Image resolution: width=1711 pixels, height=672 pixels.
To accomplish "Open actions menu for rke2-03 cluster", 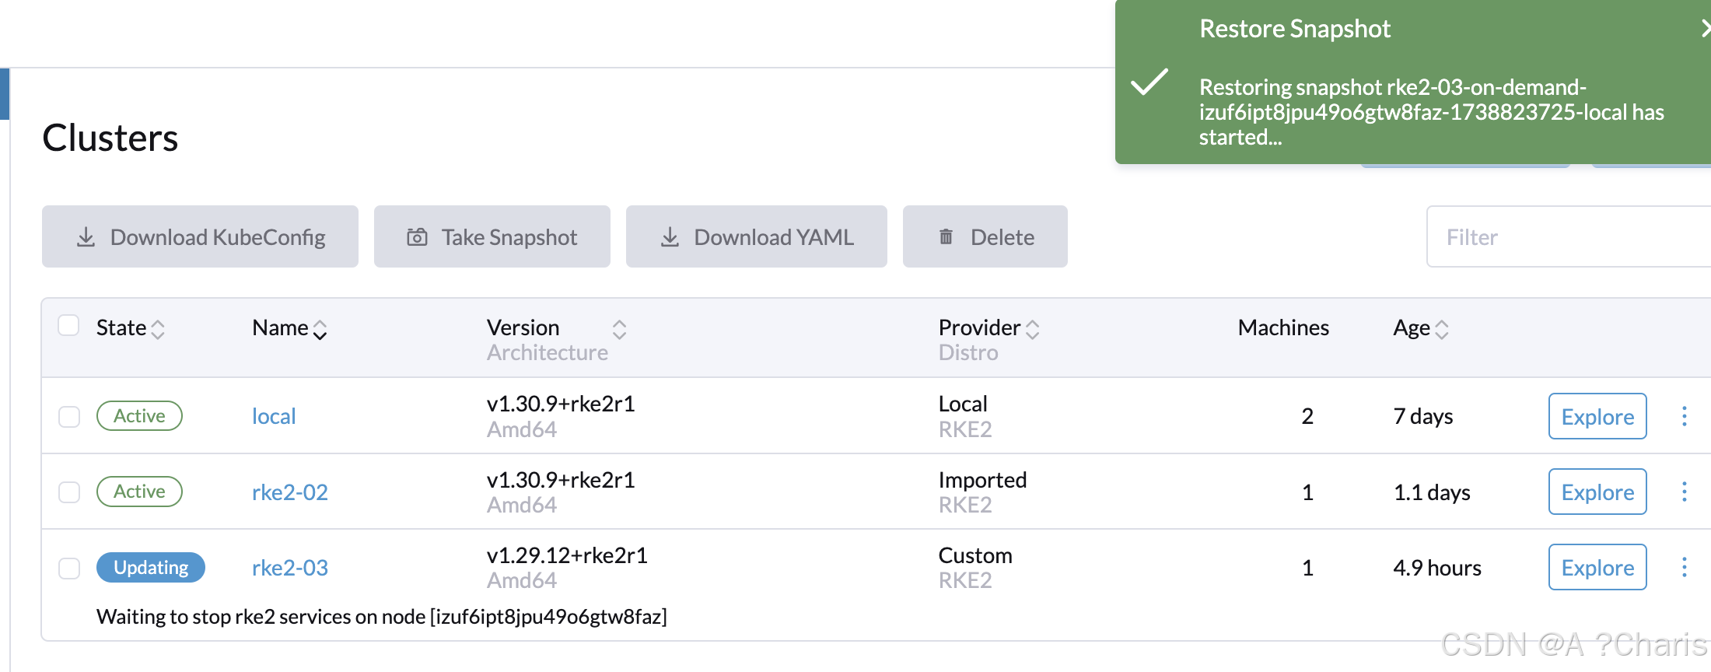I will (1684, 567).
